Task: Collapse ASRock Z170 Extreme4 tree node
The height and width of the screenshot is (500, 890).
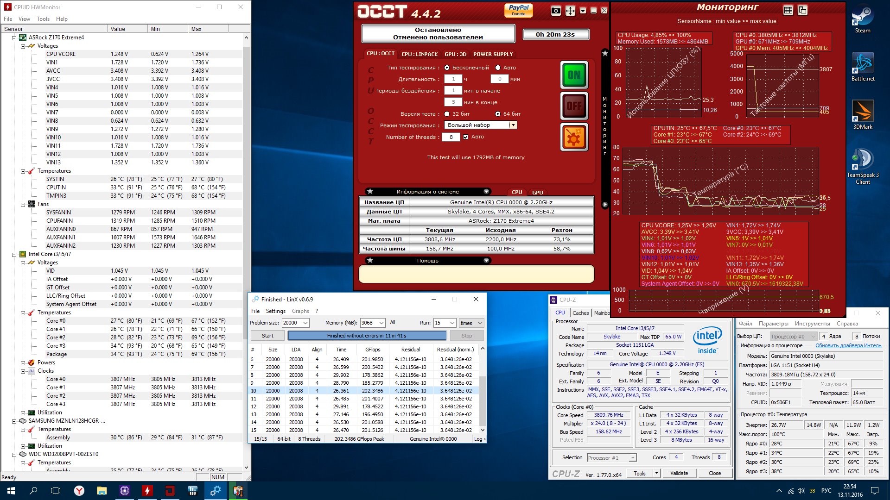Action: (14, 38)
